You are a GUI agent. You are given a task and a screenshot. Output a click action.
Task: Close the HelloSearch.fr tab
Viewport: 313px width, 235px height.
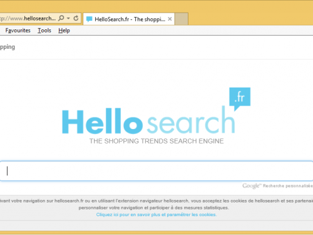(170, 19)
